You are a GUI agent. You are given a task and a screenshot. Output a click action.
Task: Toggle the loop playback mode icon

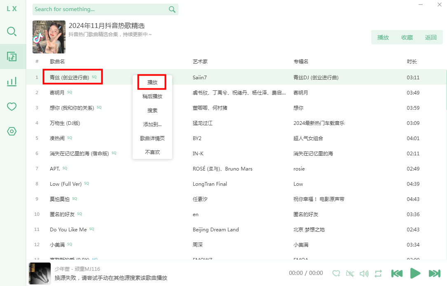click(378, 273)
